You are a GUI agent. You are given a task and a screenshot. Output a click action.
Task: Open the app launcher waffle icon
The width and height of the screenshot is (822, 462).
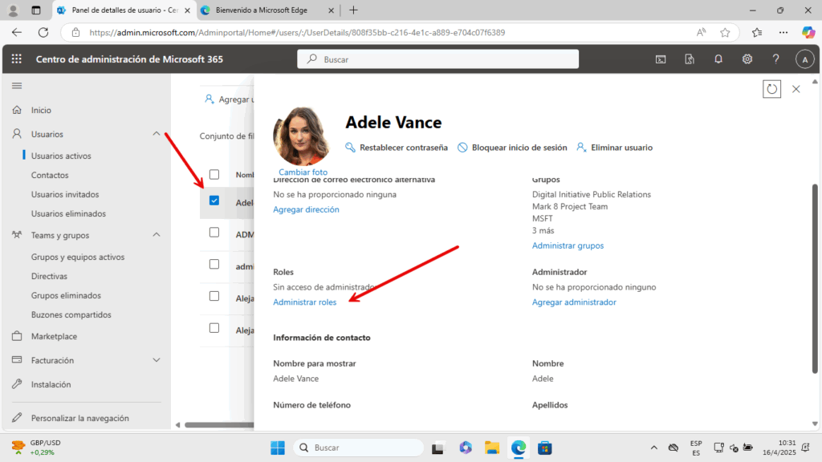17,59
